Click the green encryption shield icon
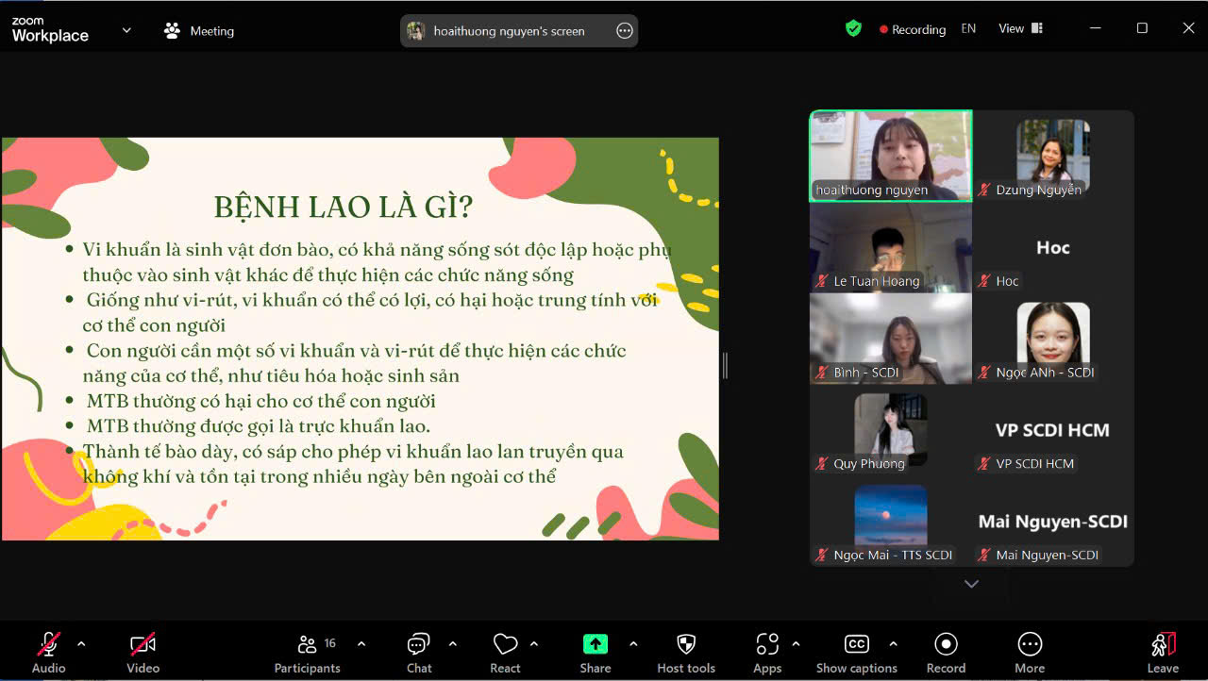 853,29
